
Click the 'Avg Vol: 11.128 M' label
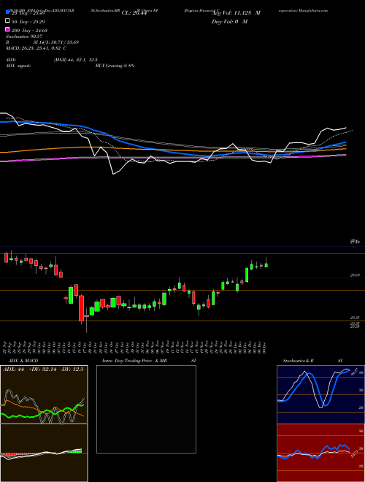click(236, 13)
